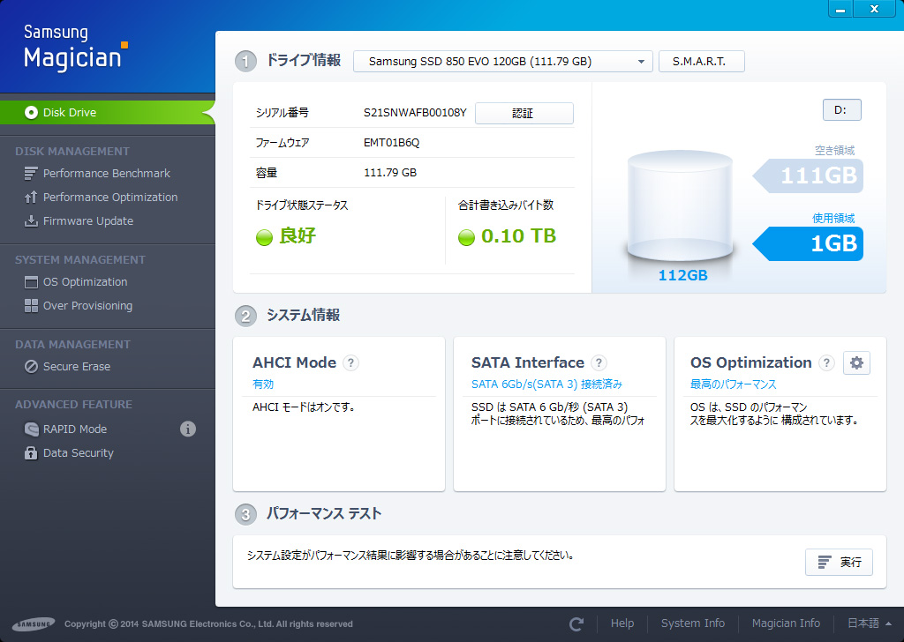Viewport: 904px width, 642px height.
Task: Open System Info
Action: click(x=693, y=623)
